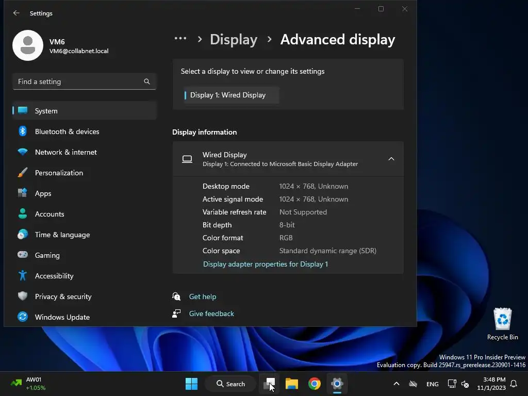This screenshot has width=528, height=396.
Task: Open the ENG language switcher
Action: [x=433, y=384]
